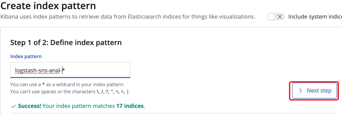Viewport: 342px width, 115px height.
Task: Click the "Create index pattern" page heading
Action: point(48,6)
